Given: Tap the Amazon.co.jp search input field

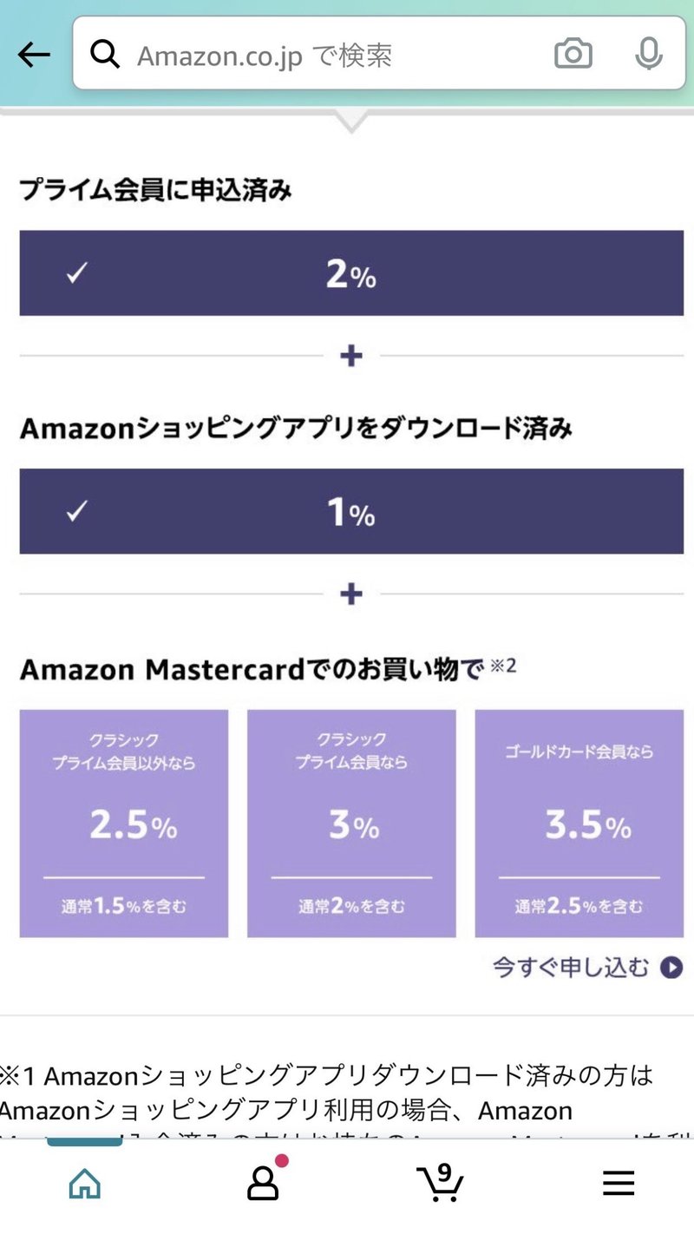Looking at the screenshot, I should point(286,54).
